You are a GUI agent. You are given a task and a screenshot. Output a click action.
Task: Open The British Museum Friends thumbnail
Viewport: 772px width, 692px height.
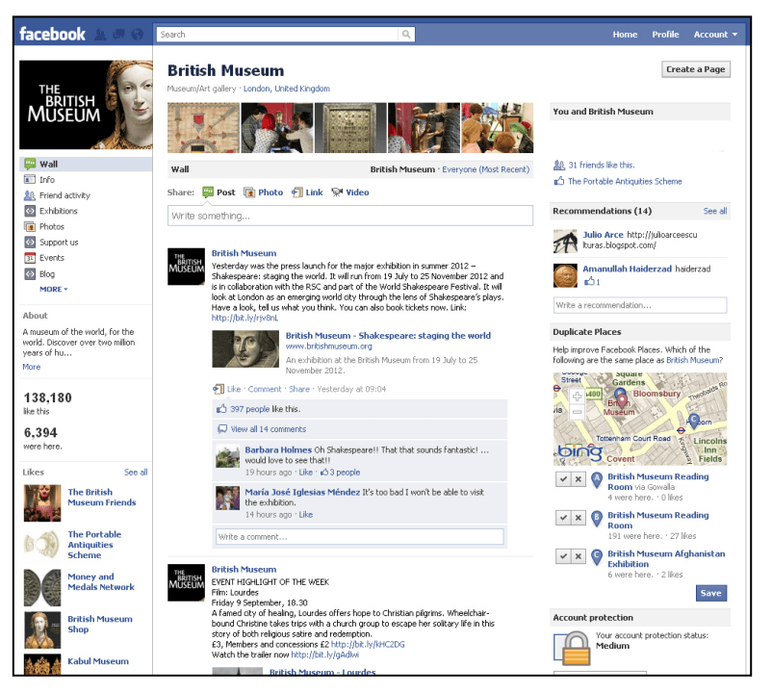pos(42,503)
